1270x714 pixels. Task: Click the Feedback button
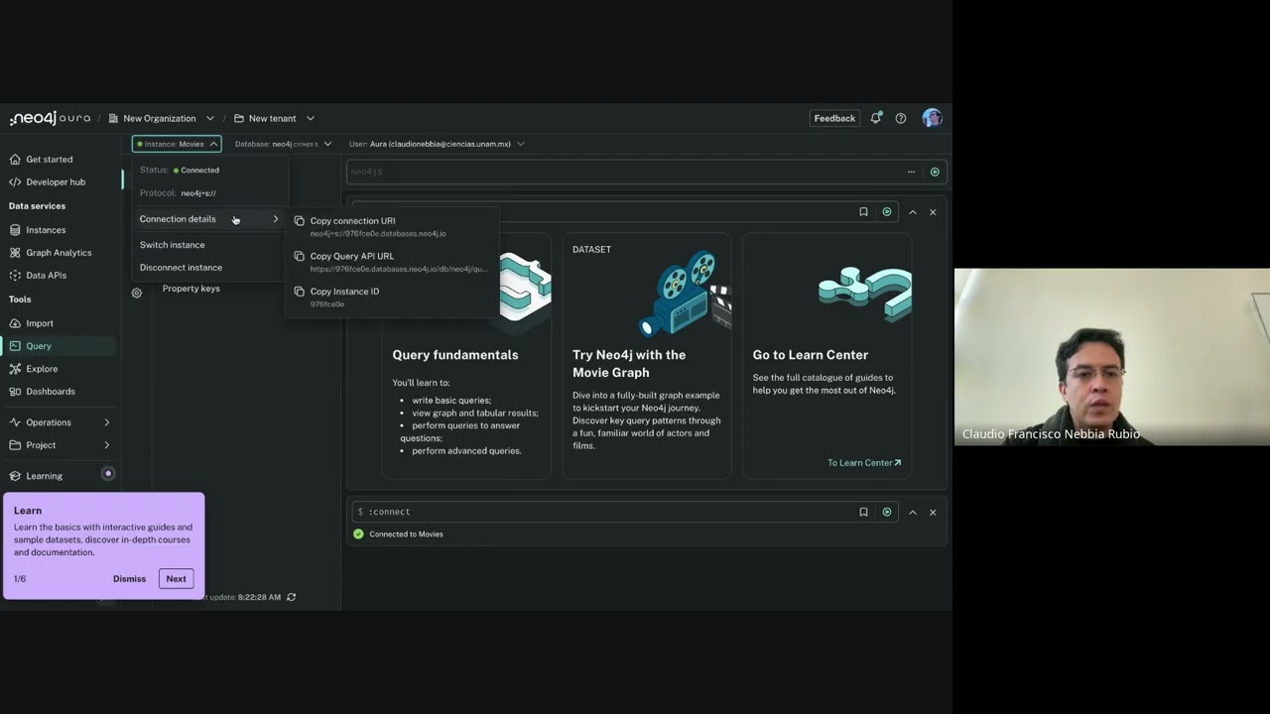point(834,118)
